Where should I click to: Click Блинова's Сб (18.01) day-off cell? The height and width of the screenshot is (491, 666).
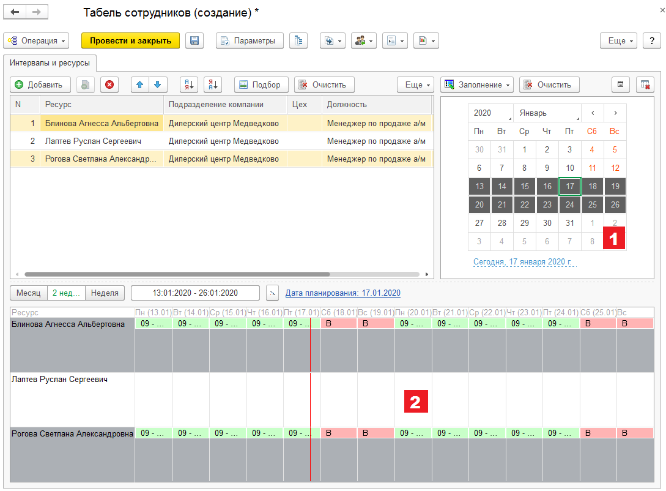coord(339,323)
